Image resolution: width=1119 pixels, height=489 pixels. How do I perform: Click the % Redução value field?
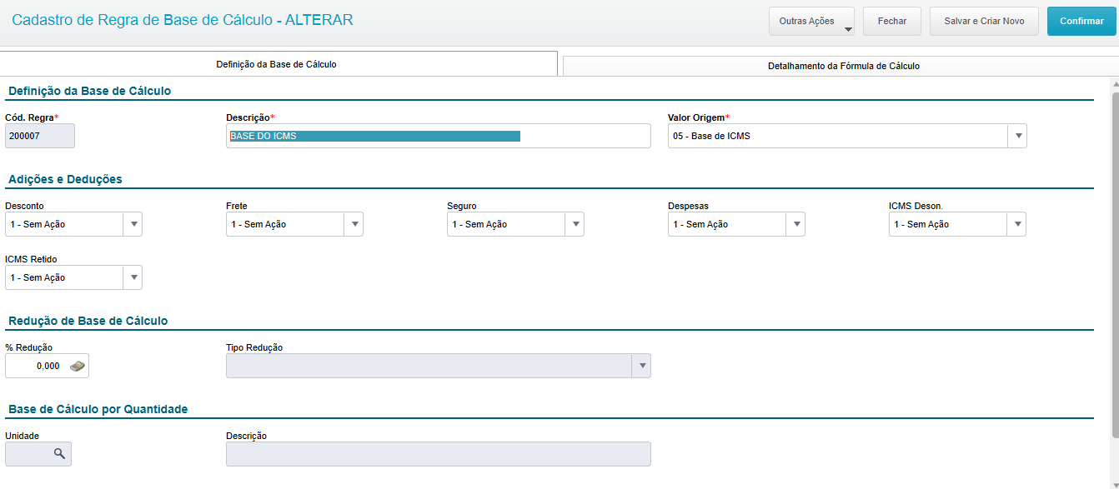click(x=37, y=366)
